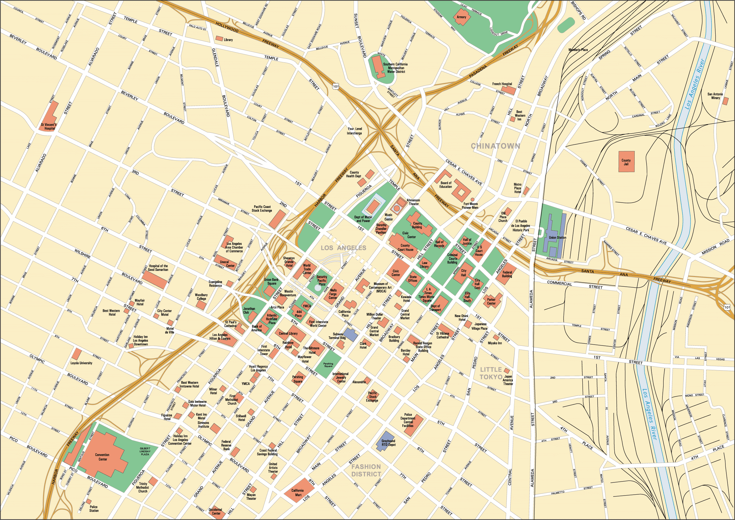Click the Fort Moore Pioneer Mem circle marker

(x=472, y=200)
